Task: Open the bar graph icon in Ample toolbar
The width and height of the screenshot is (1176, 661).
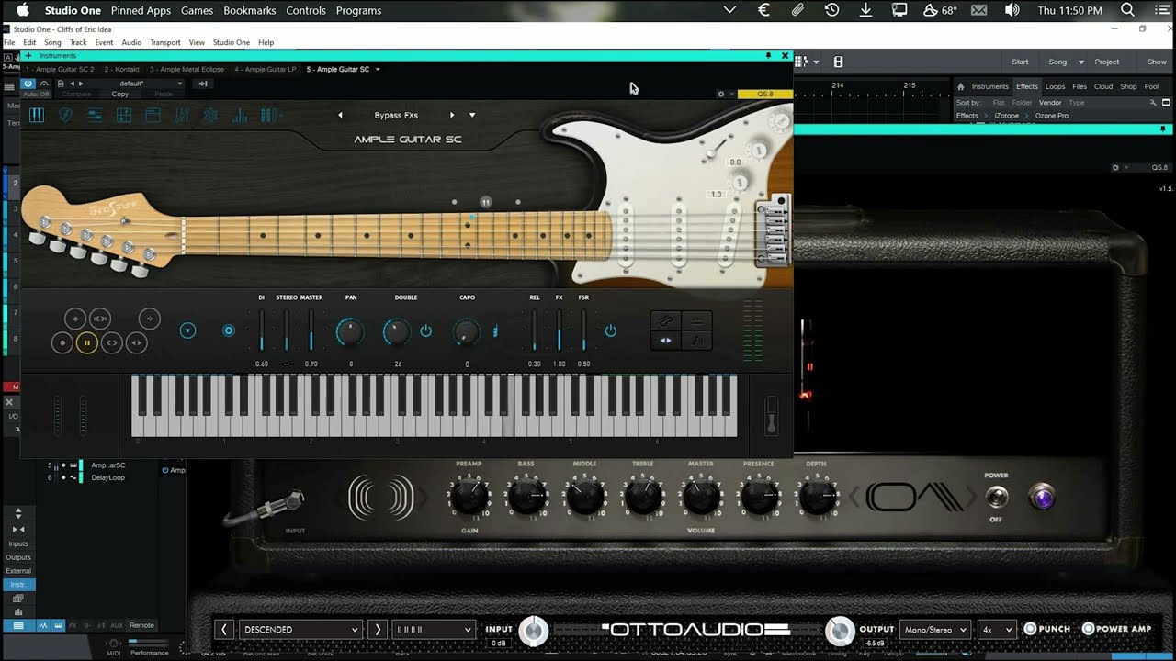Action: pyautogui.click(x=240, y=116)
